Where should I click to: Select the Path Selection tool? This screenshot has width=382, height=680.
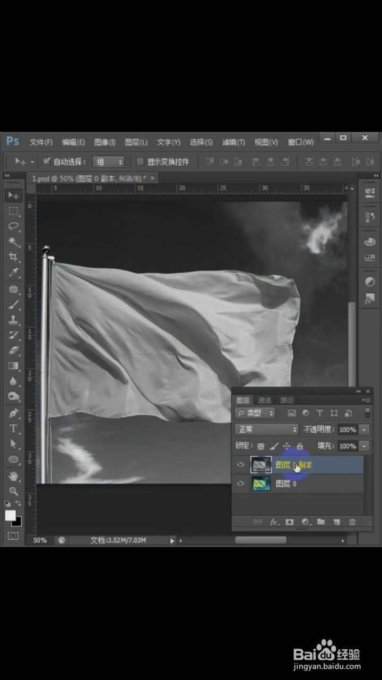13,444
